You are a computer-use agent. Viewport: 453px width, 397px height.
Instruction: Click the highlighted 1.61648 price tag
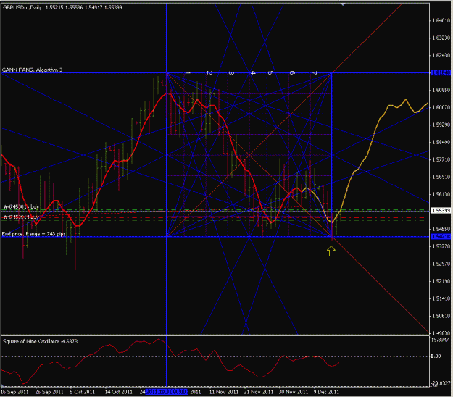pyautogui.click(x=441, y=72)
